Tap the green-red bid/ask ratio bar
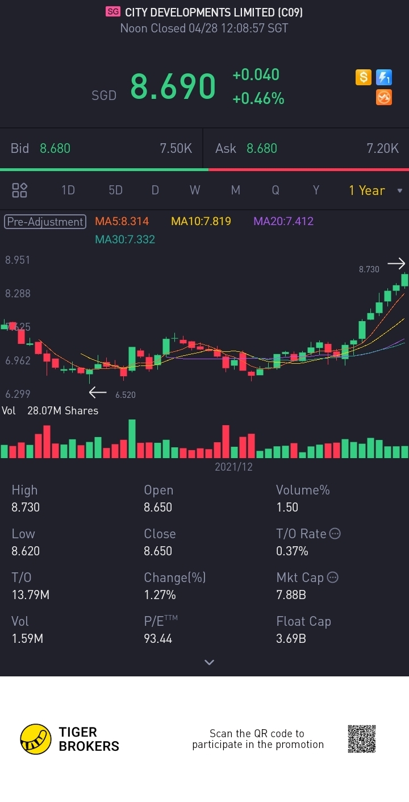Image resolution: width=409 pixels, height=802 pixels. click(x=204, y=169)
